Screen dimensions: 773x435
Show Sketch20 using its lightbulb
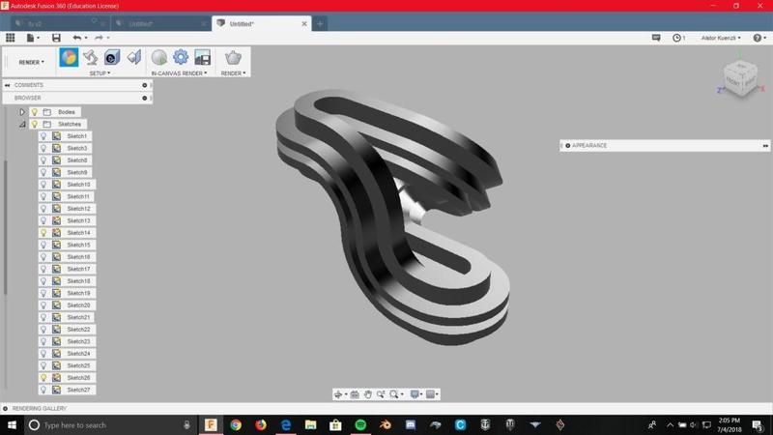(x=43, y=305)
